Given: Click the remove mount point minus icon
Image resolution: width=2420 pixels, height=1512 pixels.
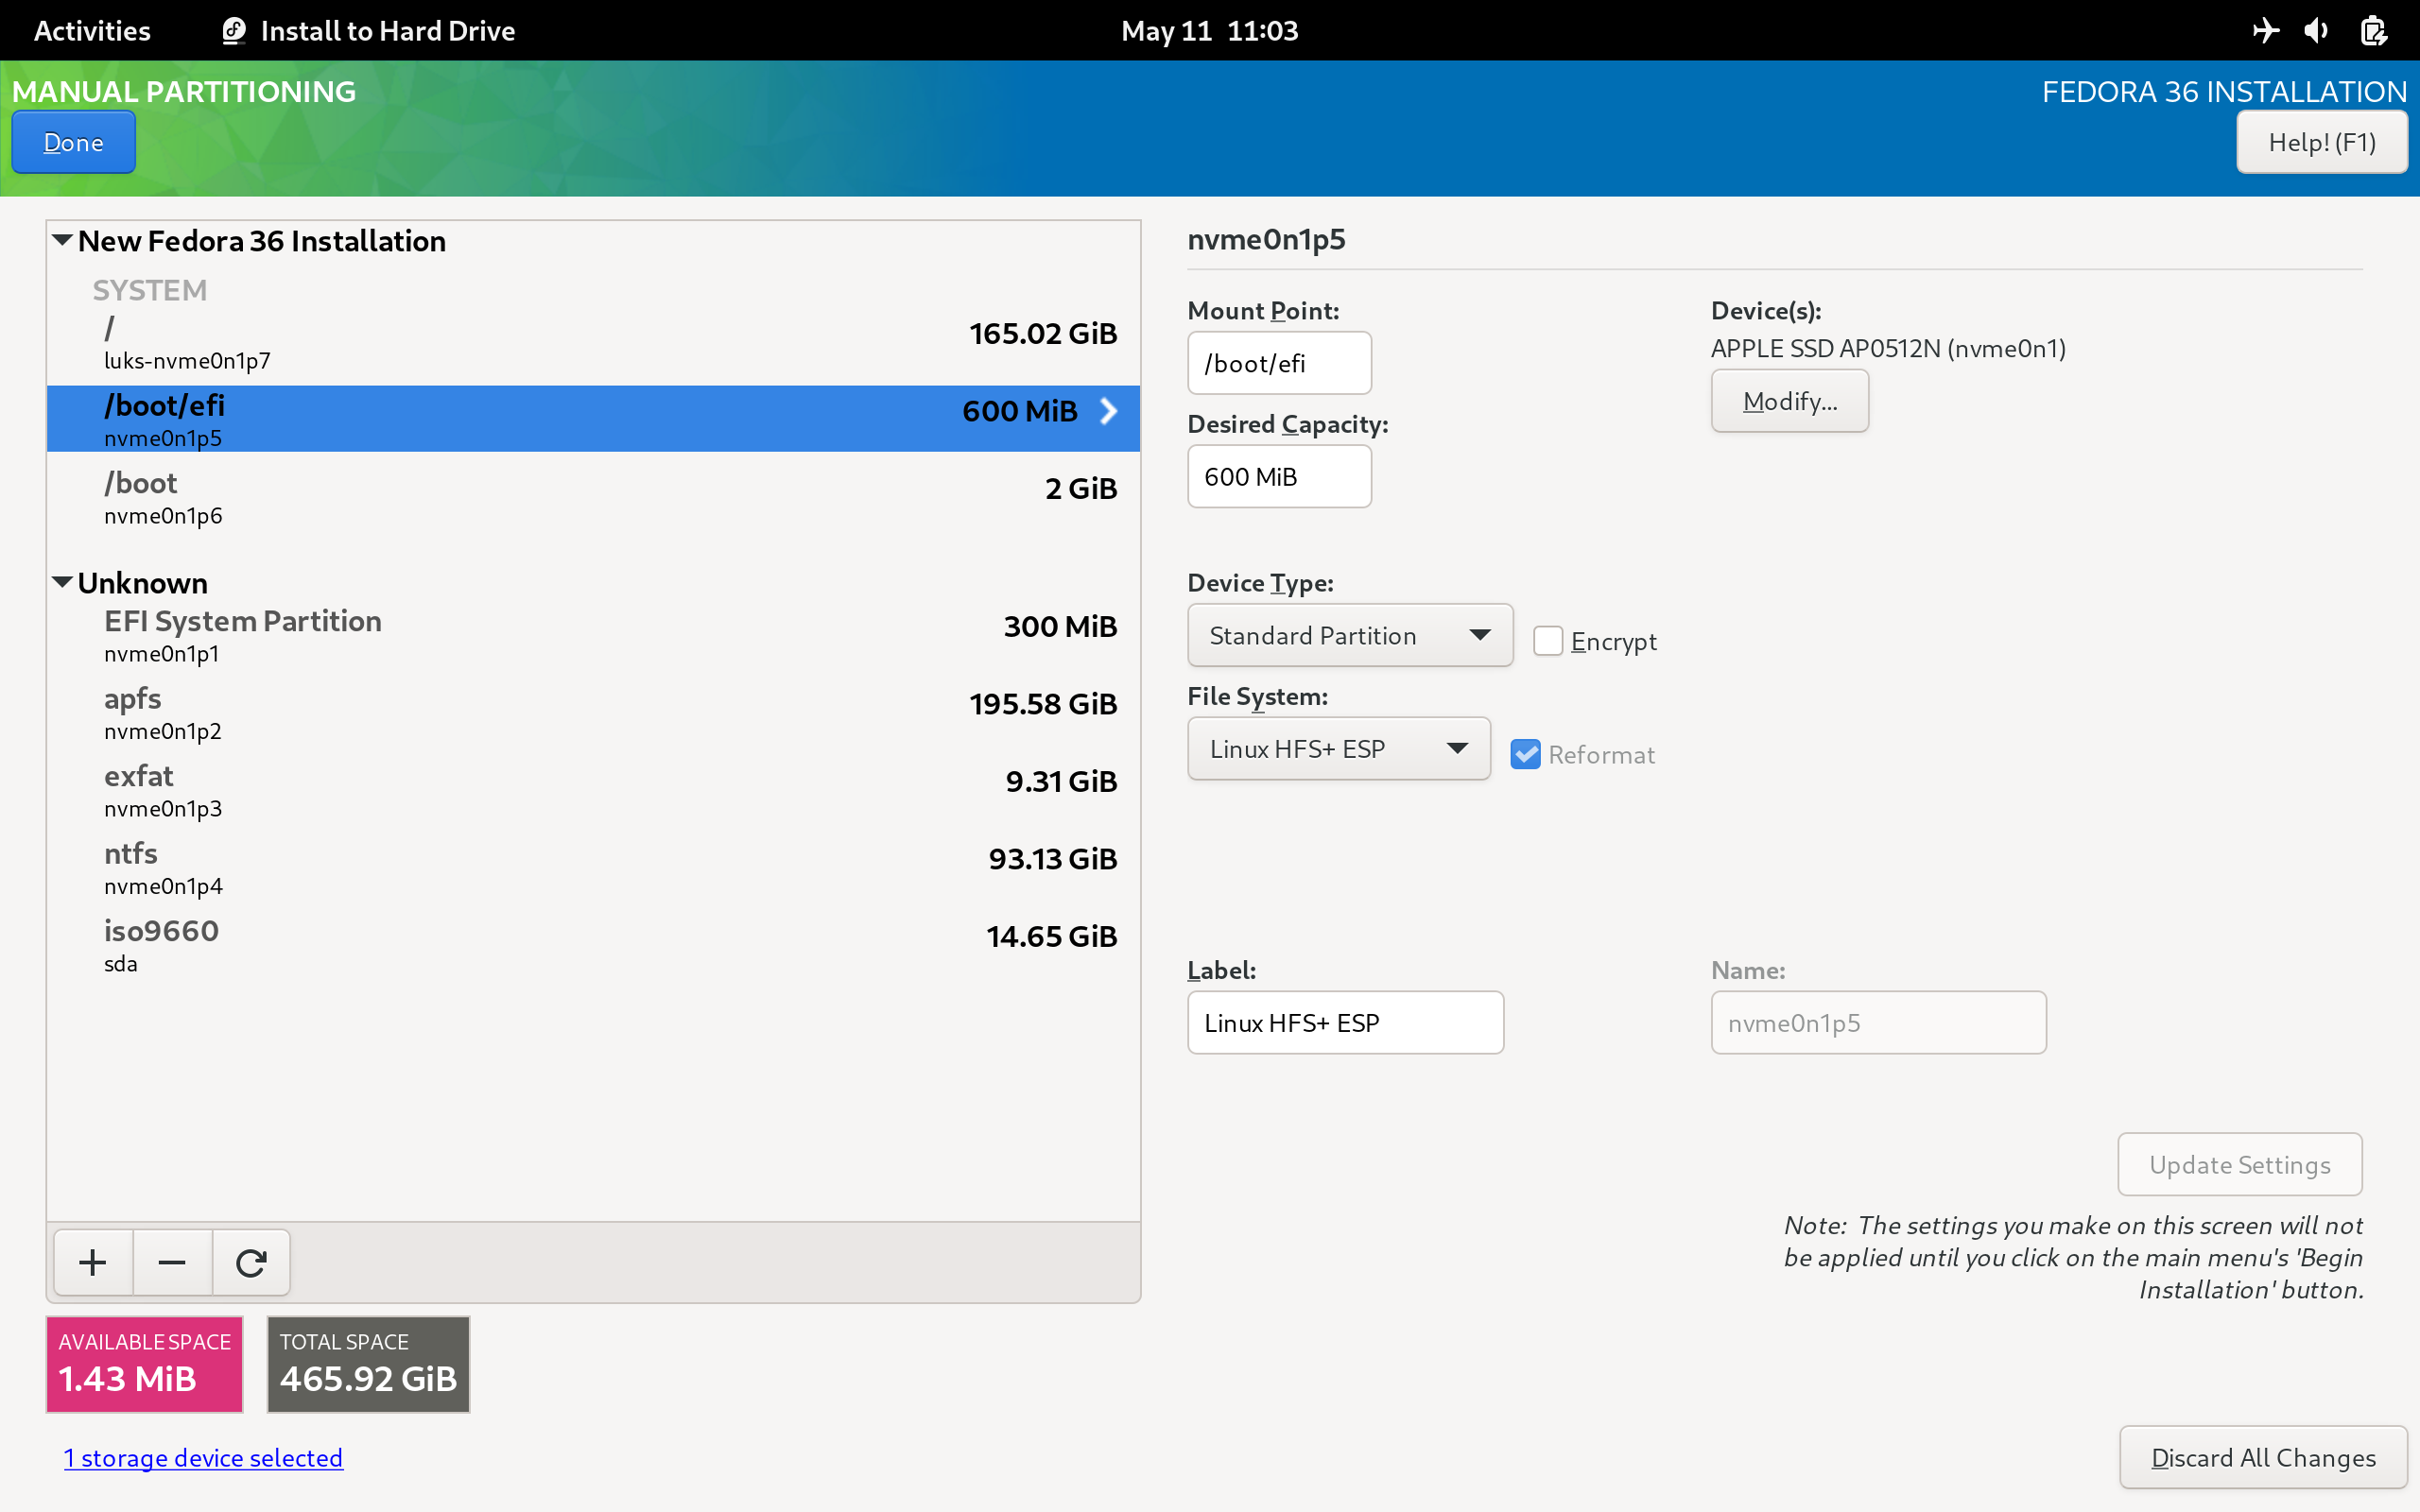Looking at the screenshot, I should (x=172, y=1262).
